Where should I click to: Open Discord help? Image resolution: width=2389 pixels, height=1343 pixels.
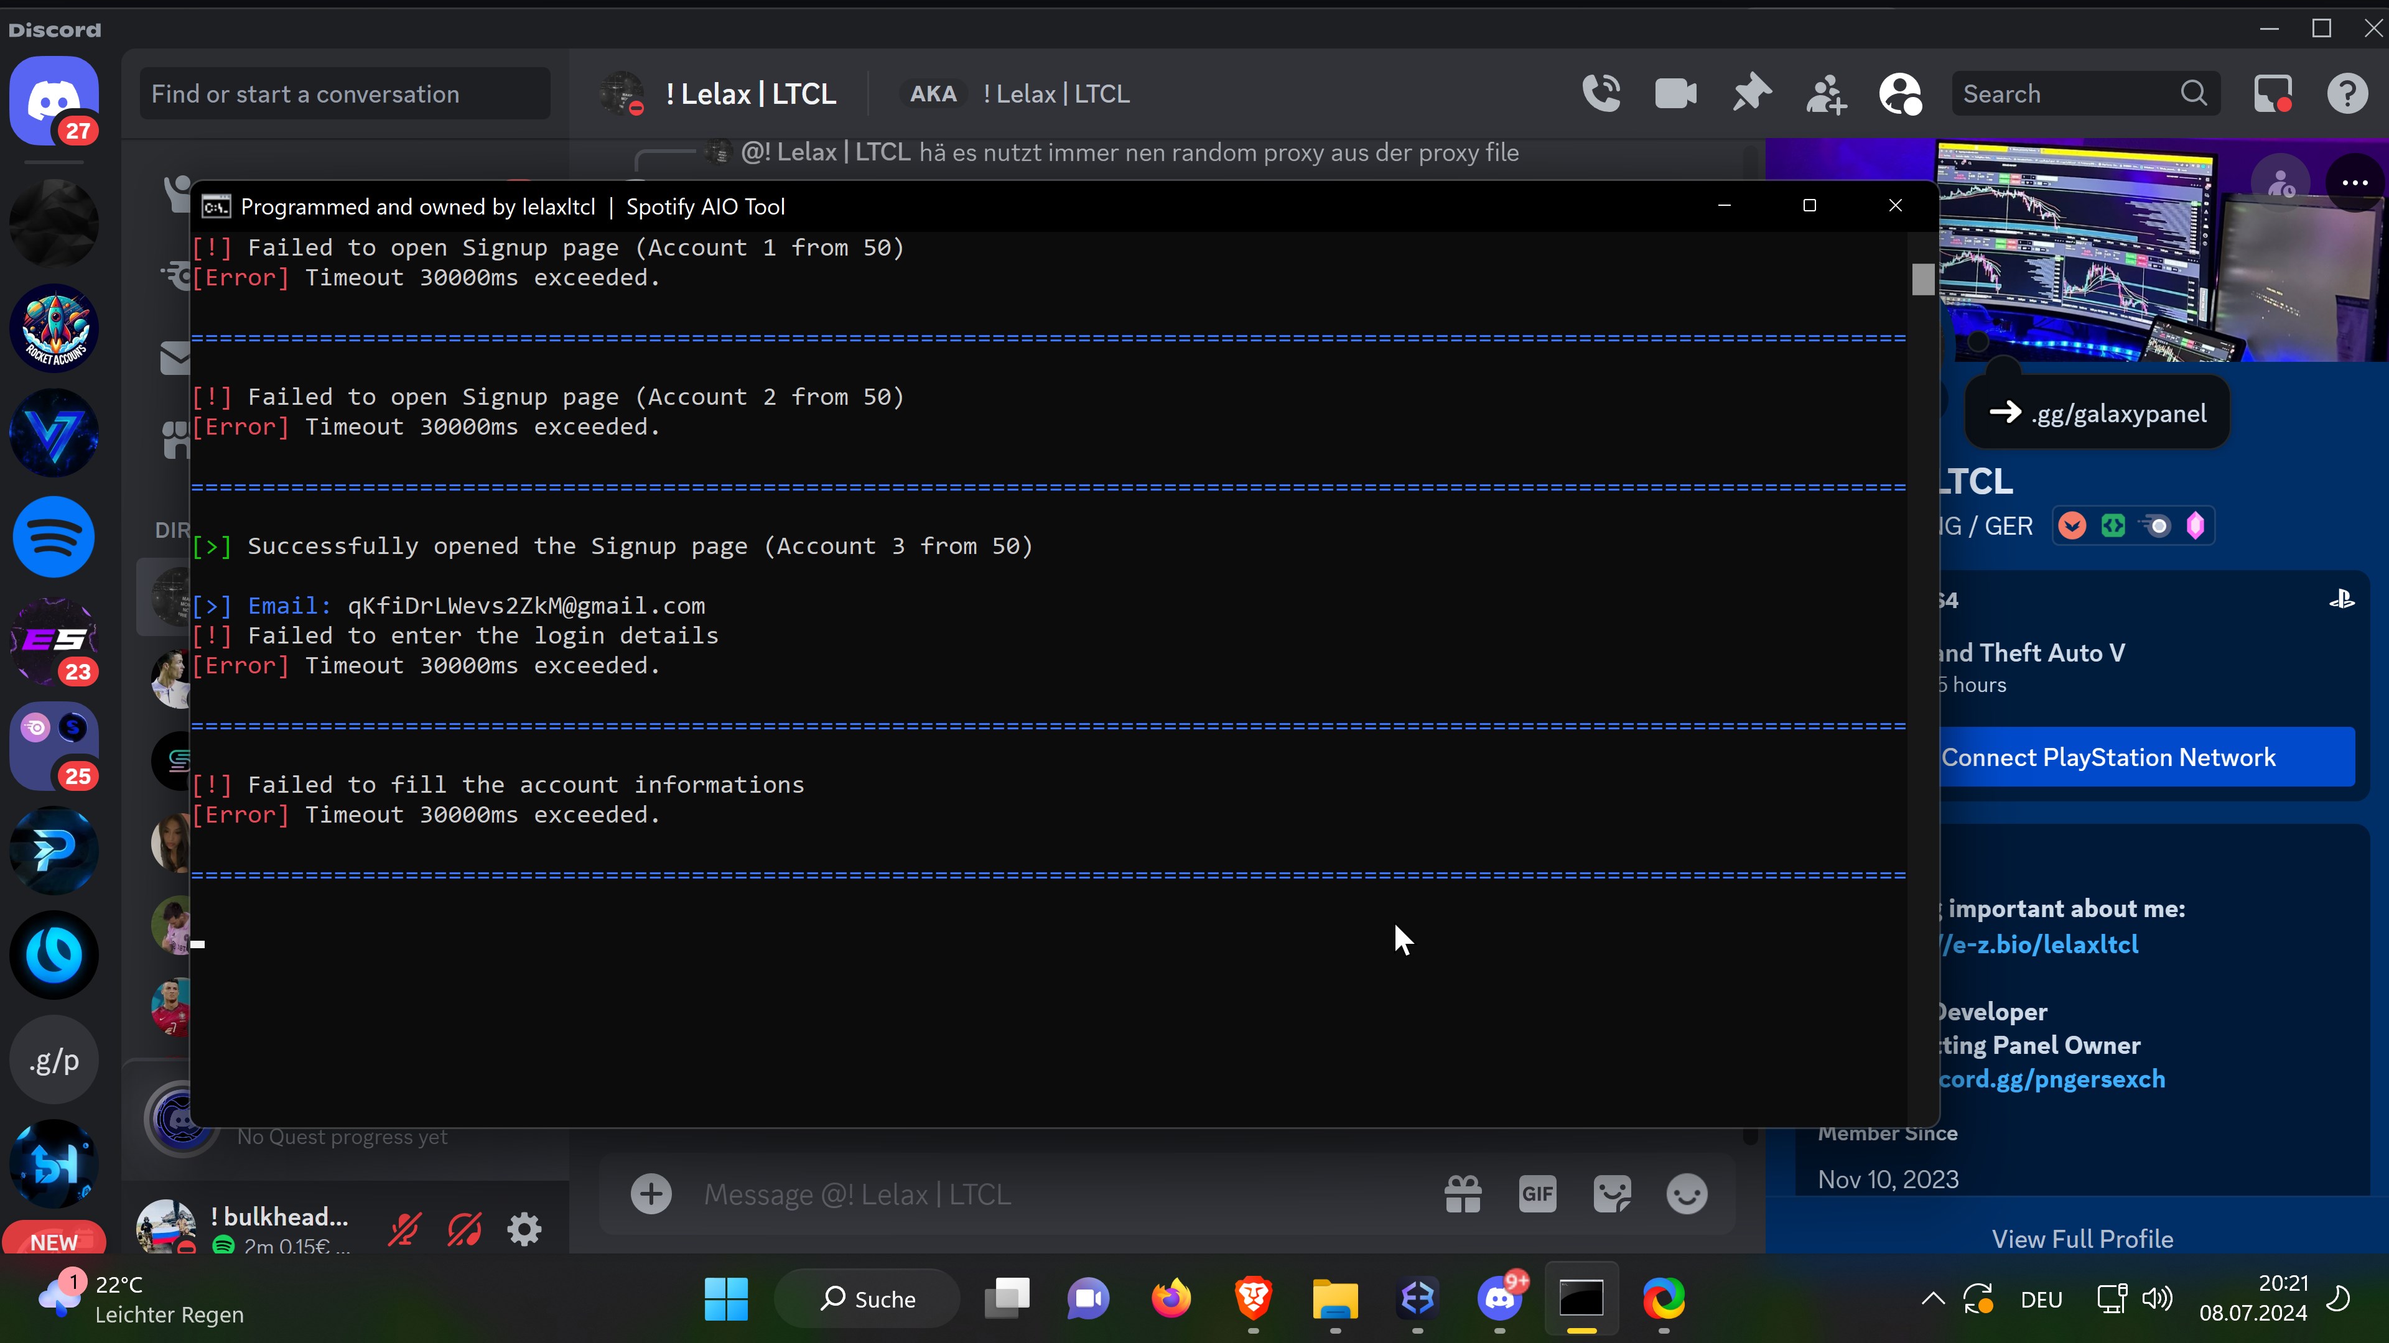2346,94
